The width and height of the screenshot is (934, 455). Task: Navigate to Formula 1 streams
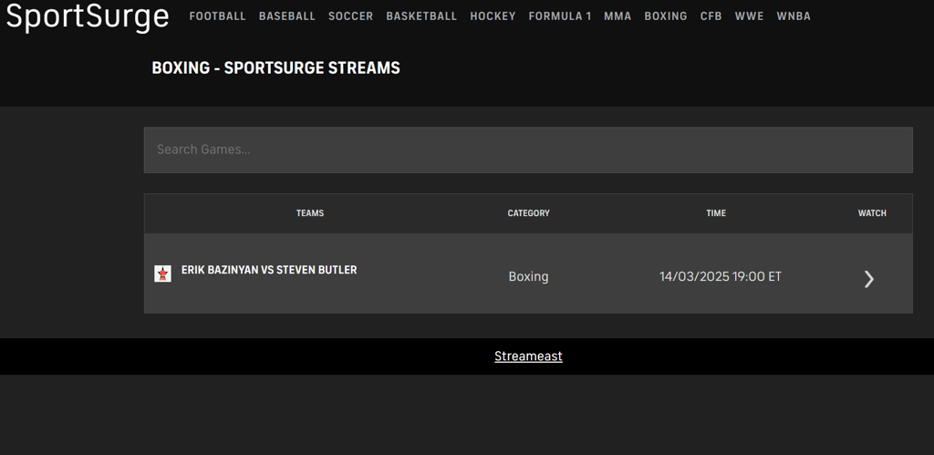(x=560, y=16)
